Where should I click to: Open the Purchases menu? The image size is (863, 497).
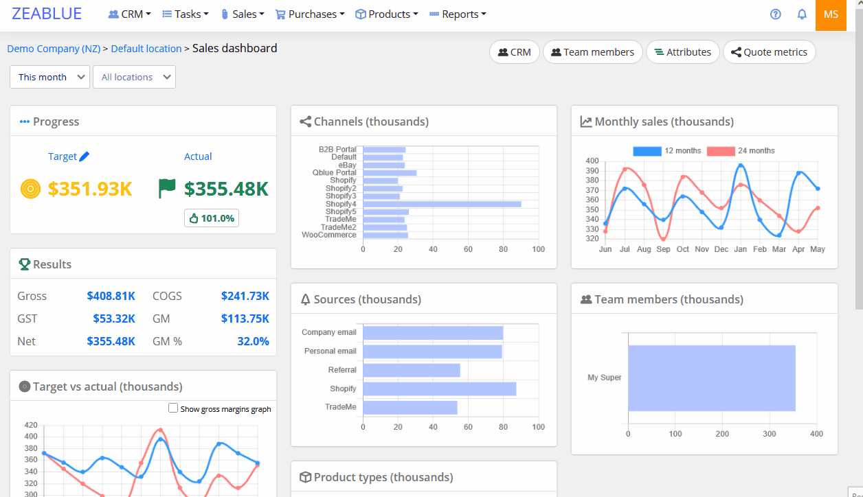point(309,14)
